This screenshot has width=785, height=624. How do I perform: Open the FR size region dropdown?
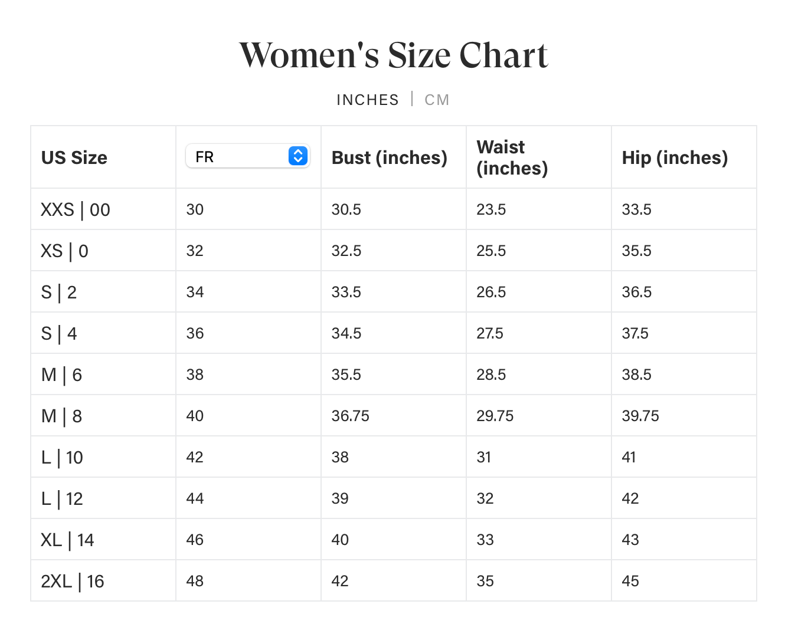pyautogui.click(x=247, y=156)
